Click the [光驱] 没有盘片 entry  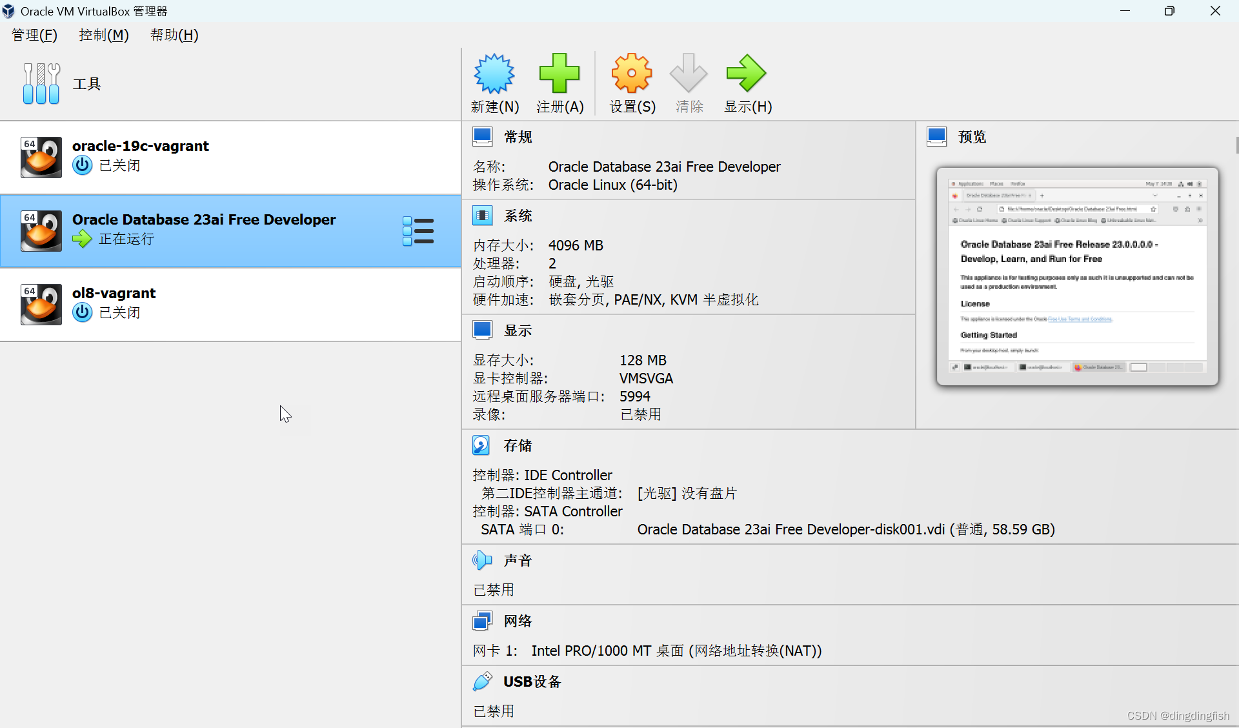pyautogui.click(x=687, y=493)
